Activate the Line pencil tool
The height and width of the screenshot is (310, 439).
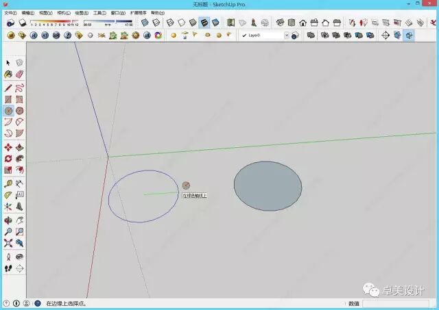(x=8, y=88)
